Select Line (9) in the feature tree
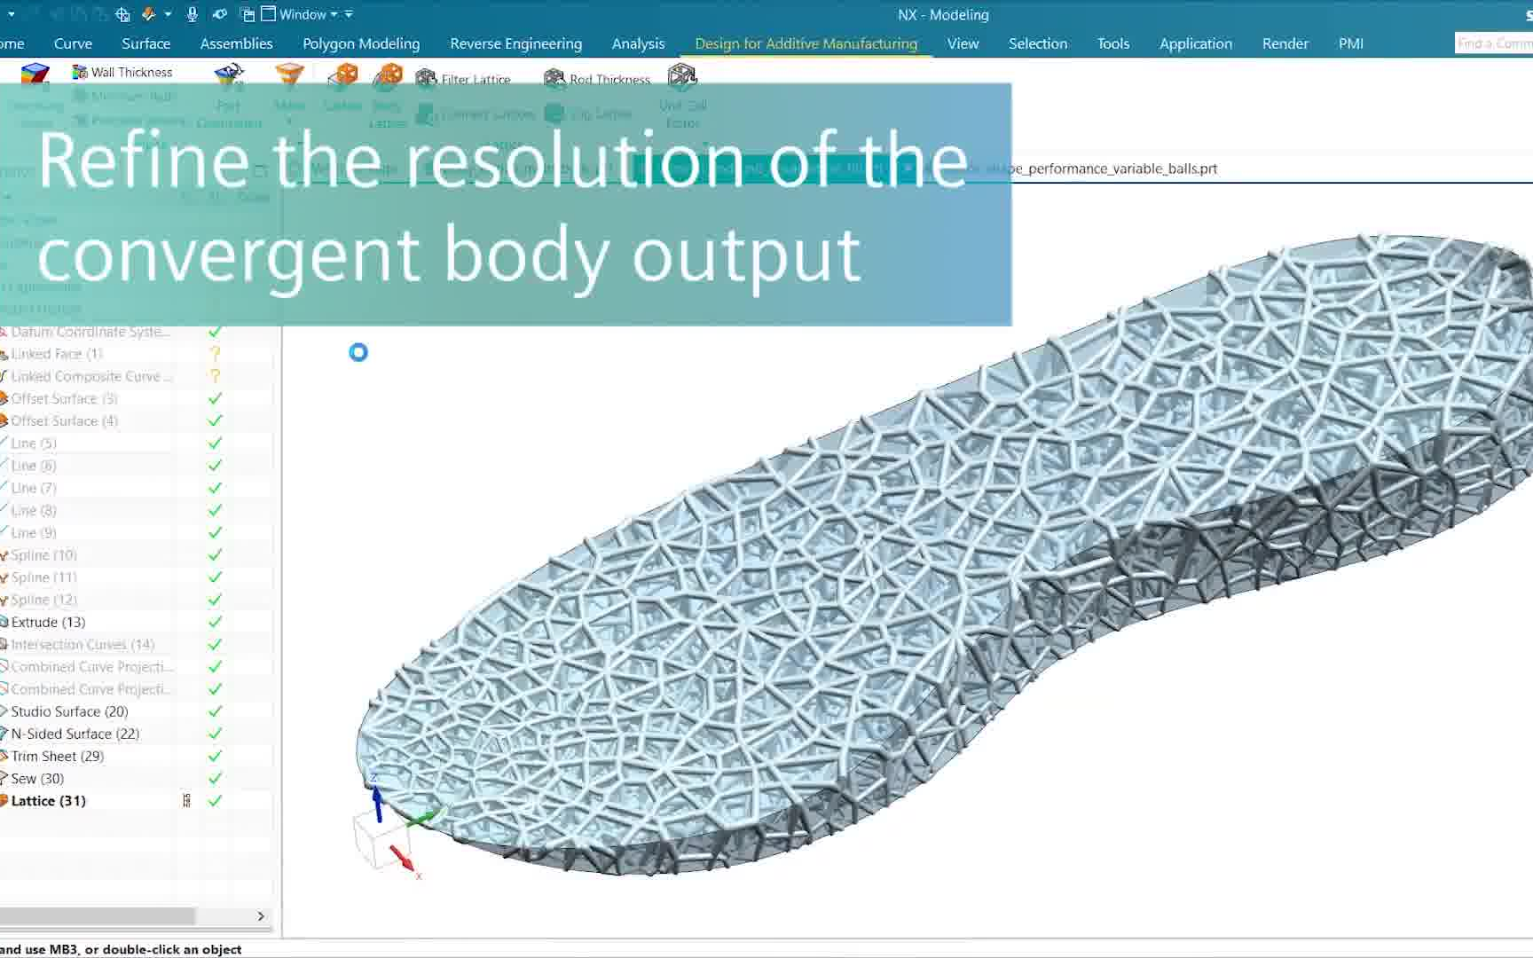1533x958 pixels. [34, 532]
